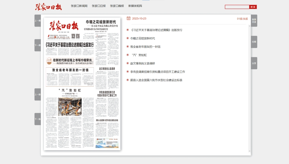Open 新媒体矩阵 navigation menu item
The image size is (289, 164).
[135, 6]
